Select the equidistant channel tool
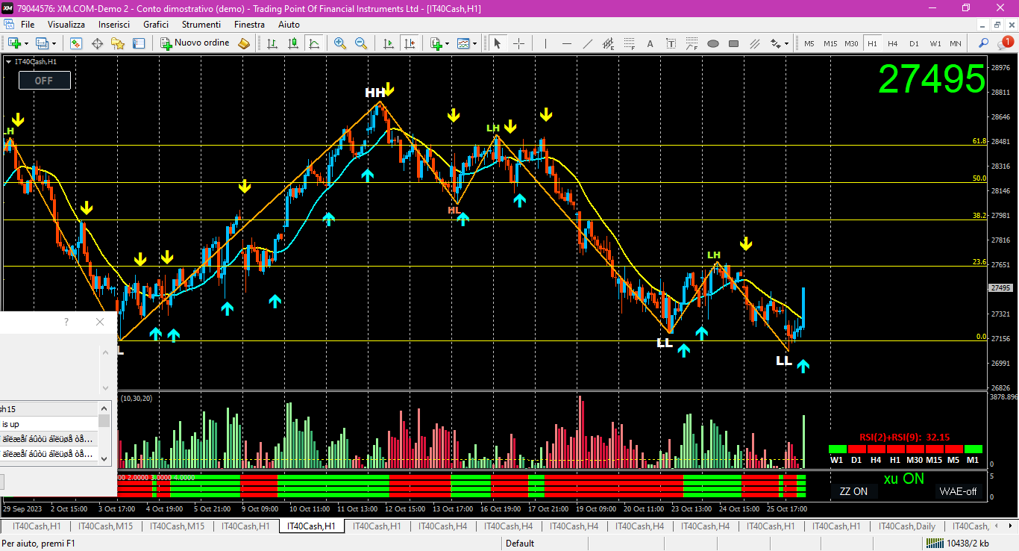The width and height of the screenshot is (1019, 551). pyautogui.click(x=608, y=43)
